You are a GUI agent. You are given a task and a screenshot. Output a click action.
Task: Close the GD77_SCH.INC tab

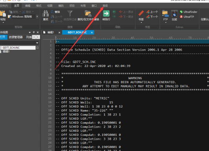pyautogui.click(x=92, y=33)
